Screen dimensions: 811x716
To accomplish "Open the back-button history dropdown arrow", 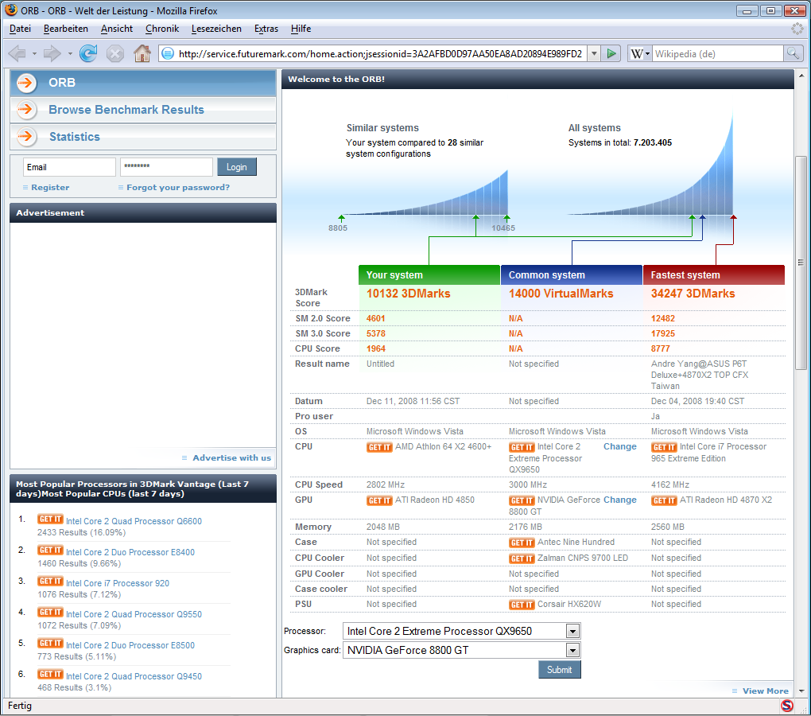I will tap(34, 54).
